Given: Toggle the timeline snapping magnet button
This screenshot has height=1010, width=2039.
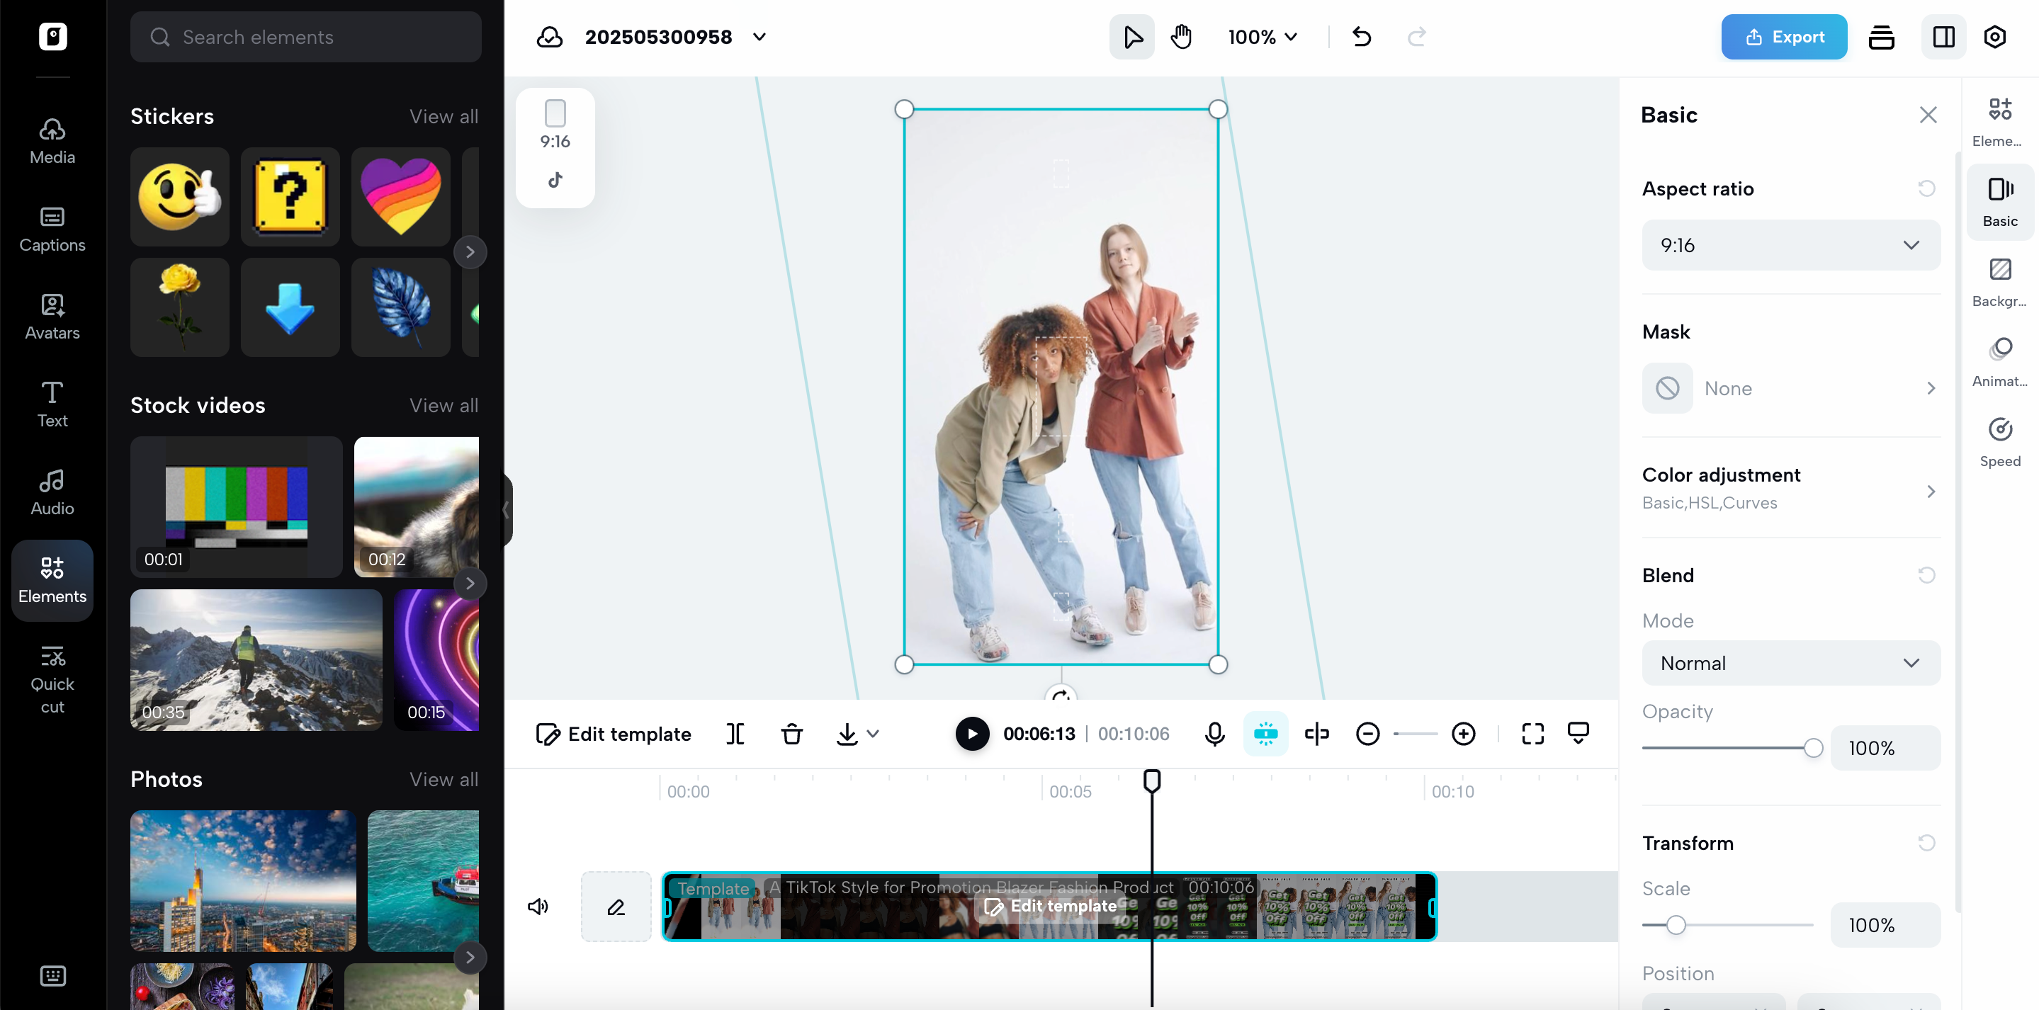Looking at the screenshot, I should click(1265, 734).
